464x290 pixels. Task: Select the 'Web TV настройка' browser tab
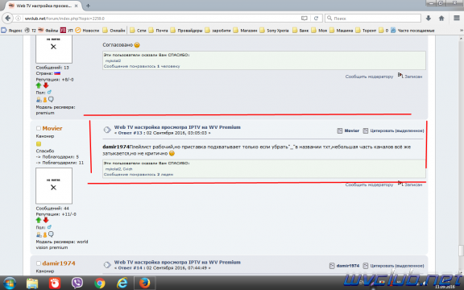pos(43,6)
